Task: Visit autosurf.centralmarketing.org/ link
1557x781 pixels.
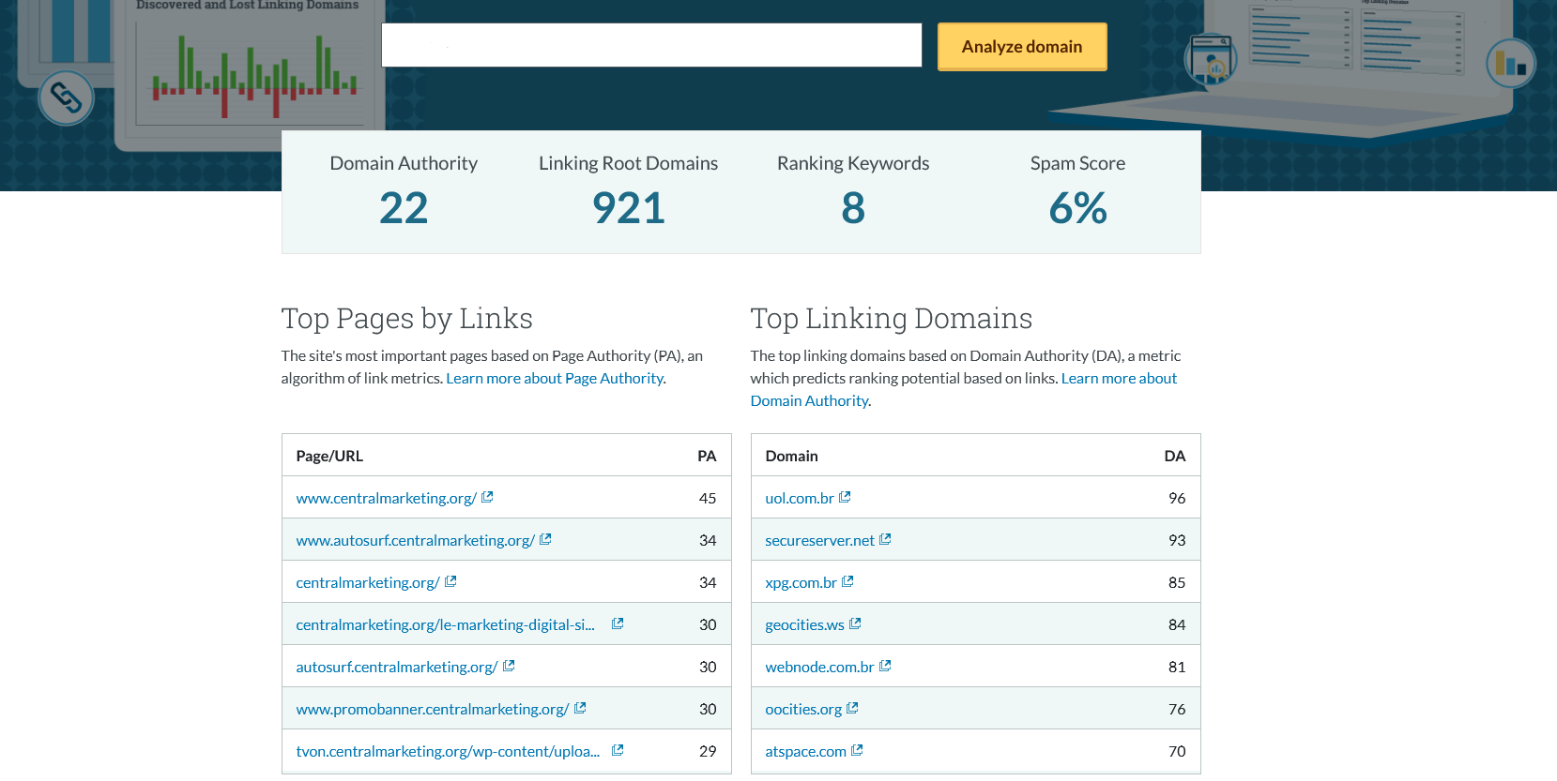Action: (397, 667)
